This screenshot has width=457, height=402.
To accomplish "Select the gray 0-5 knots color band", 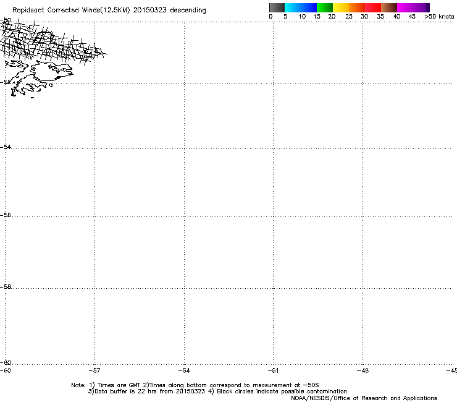I will (x=277, y=7).
